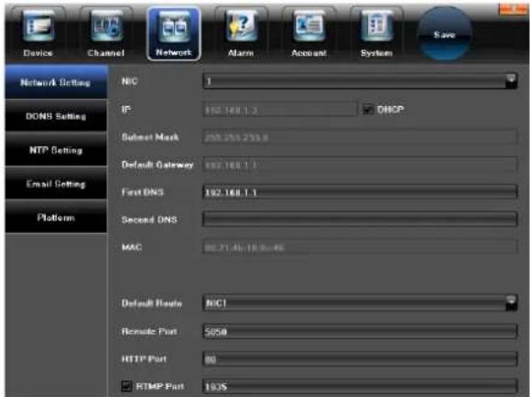The image size is (530, 397).
Task: Click the MAC label
Action: [132, 247]
